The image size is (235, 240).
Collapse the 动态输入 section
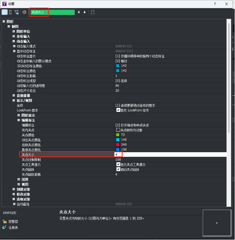[14, 41]
